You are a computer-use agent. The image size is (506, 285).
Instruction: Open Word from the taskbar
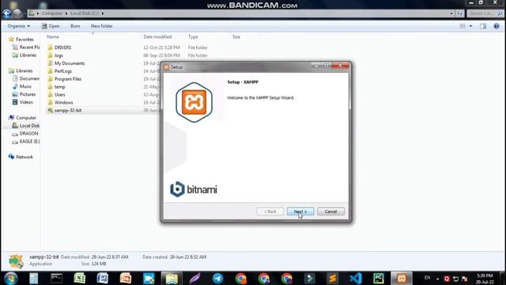(x=103, y=278)
